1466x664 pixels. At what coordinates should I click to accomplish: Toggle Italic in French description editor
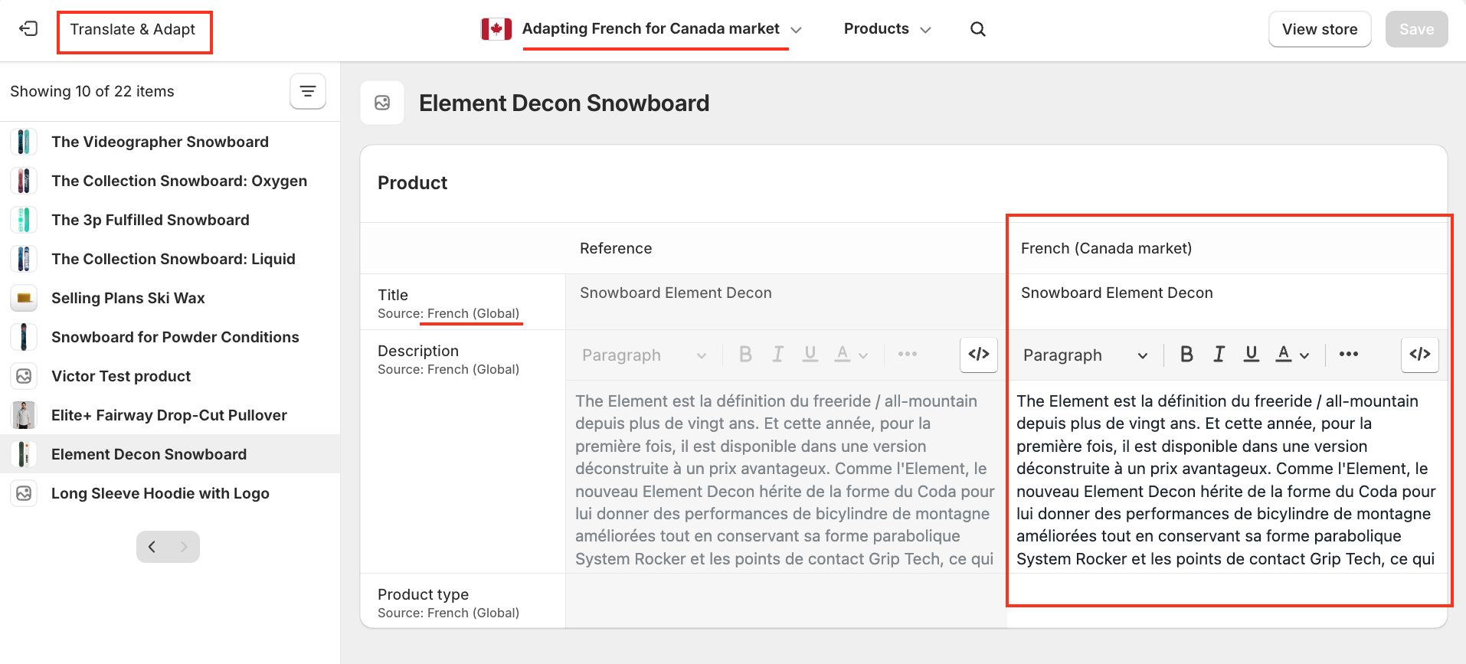click(1219, 354)
